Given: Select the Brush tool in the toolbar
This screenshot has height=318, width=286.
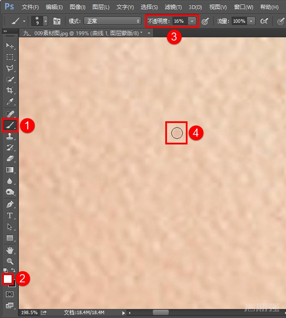Looking at the screenshot, I should point(10,125).
